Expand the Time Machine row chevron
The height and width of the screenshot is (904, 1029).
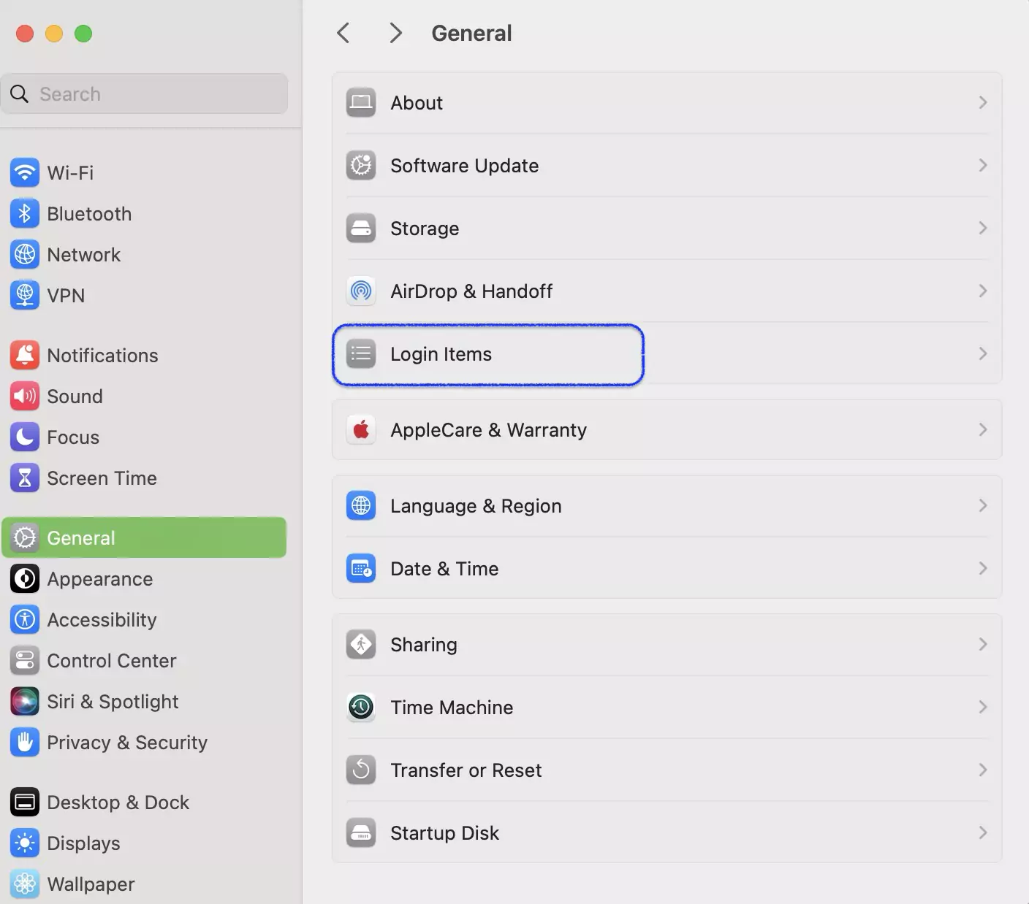(x=983, y=708)
